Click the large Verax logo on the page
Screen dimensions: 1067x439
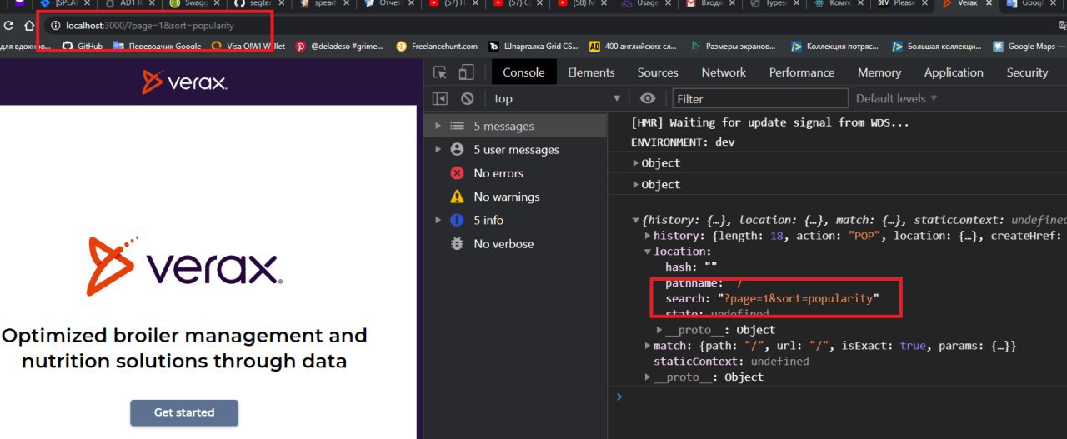click(x=184, y=267)
